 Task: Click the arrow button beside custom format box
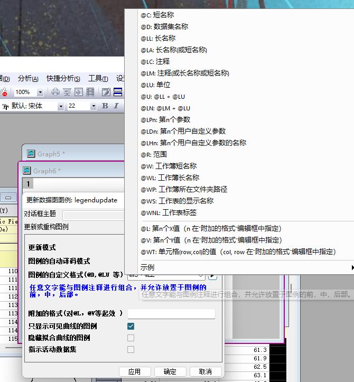tap(212, 275)
